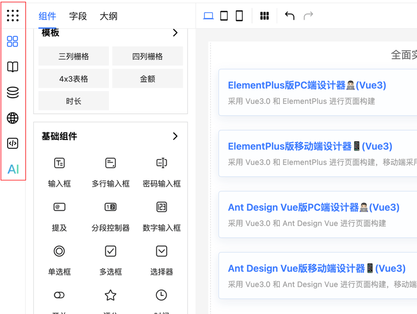Switch to tablet preview icon

(x=223, y=15)
